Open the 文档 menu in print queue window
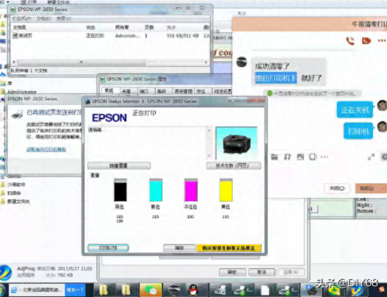The image size is (387, 297). pos(44,19)
